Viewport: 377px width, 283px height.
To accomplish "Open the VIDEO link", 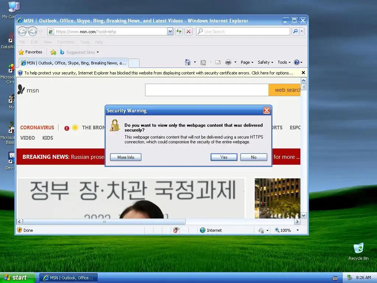I will [27, 138].
